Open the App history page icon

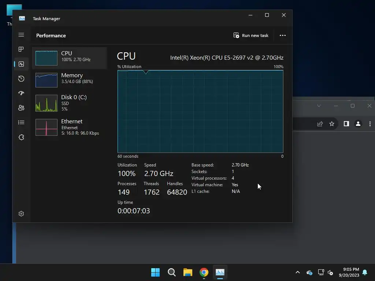tap(21, 79)
